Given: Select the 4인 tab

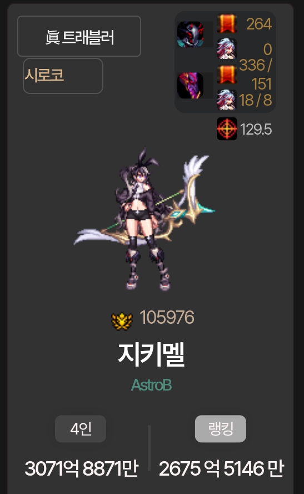Looking at the screenshot, I should [x=81, y=429].
